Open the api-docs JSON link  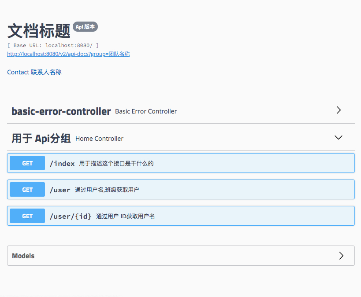point(68,54)
